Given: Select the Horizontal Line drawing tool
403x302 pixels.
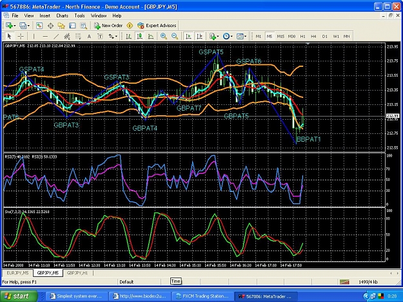Looking at the screenshot, I should tap(45, 36).
